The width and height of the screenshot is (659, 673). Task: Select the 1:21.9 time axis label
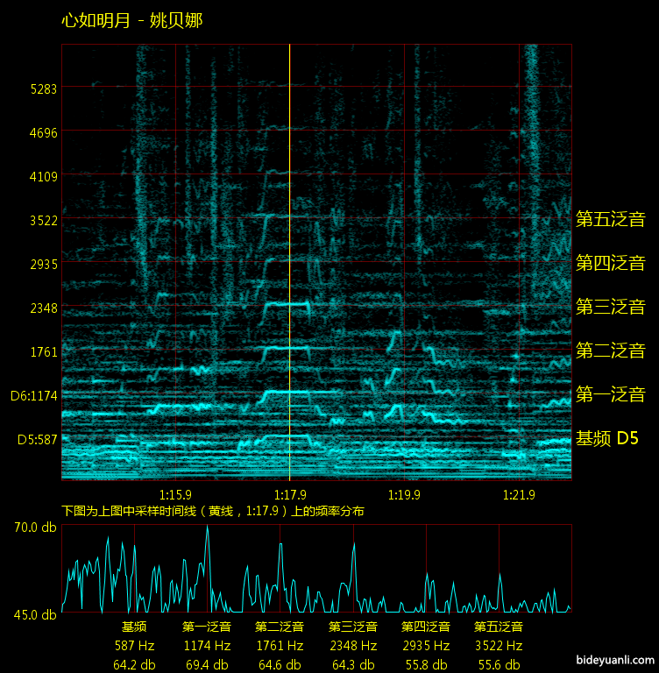click(521, 494)
